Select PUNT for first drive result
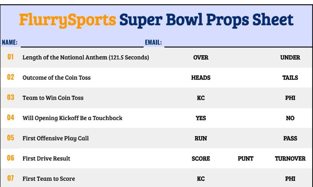313x187 pixels. 245,159
